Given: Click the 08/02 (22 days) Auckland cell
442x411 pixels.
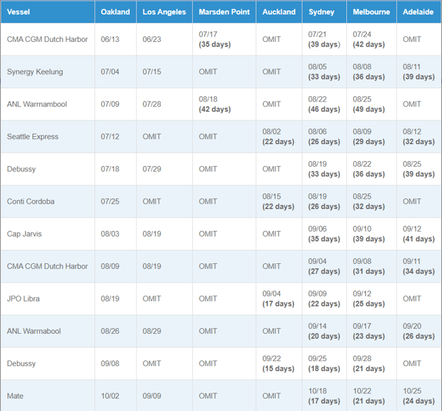Looking at the screenshot, I should click(278, 137).
